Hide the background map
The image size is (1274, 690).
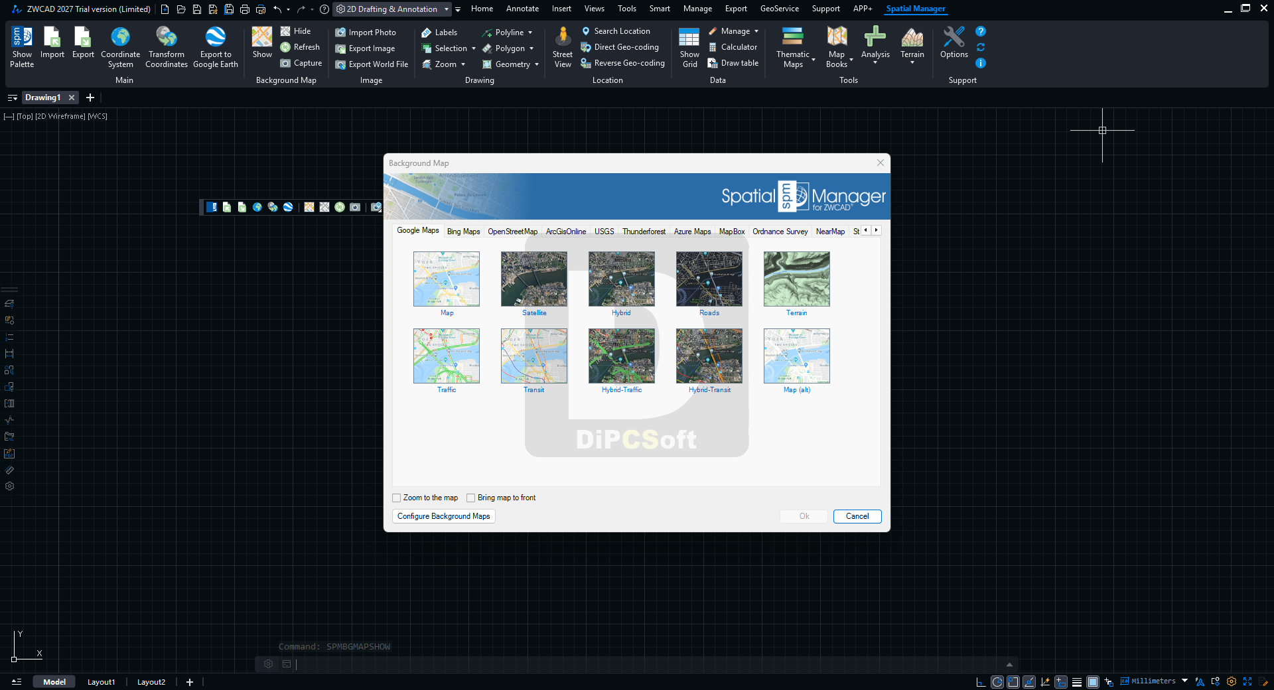[x=295, y=31]
